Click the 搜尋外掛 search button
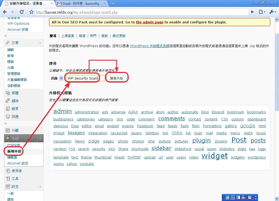Image resolution: width=279 pixels, height=201 pixels. tap(116, 78)
